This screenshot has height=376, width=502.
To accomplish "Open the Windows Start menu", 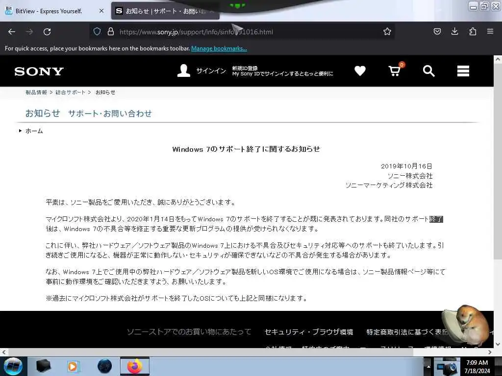I will [x=13, y=366].
